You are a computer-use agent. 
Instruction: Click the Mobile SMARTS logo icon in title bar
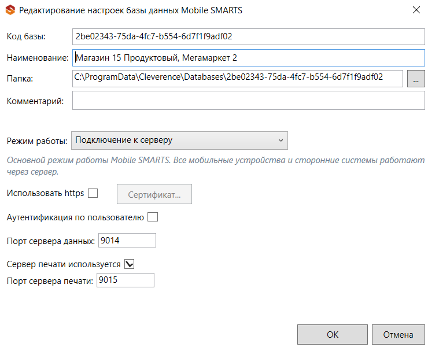coord(10,10)
